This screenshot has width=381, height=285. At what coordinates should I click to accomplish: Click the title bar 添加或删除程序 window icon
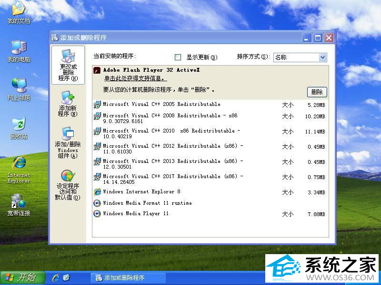pos(55,38)
